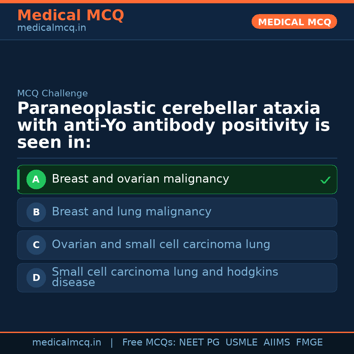This screenshot has height=354, width=354.
Task: Open medicalmcq.in link under header title
Action: 51,28
